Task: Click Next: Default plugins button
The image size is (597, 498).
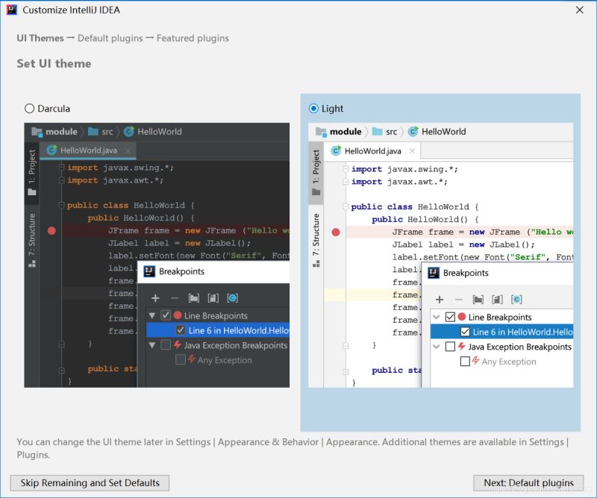Action: [x=528, y=483]
